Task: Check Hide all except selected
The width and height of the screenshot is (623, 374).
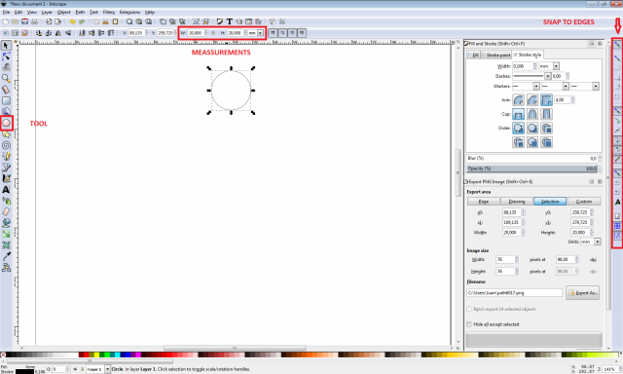Action: click(469, 324)
